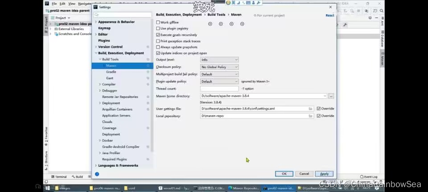This screenshot has height=192, width=428.
Task: Toggle Override for Local repository
Action: point(318,116)
